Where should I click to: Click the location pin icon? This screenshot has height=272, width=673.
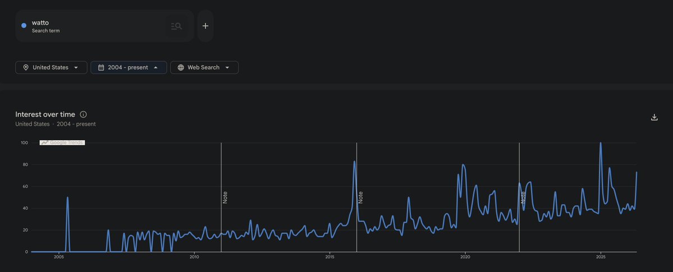[26, 67]
